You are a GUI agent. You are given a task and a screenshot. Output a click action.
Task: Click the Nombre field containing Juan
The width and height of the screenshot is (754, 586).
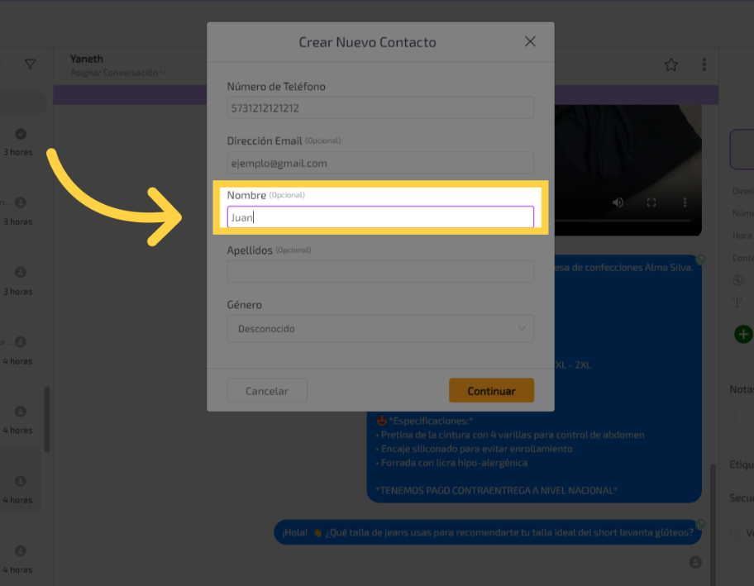click(x=380, y=217)
